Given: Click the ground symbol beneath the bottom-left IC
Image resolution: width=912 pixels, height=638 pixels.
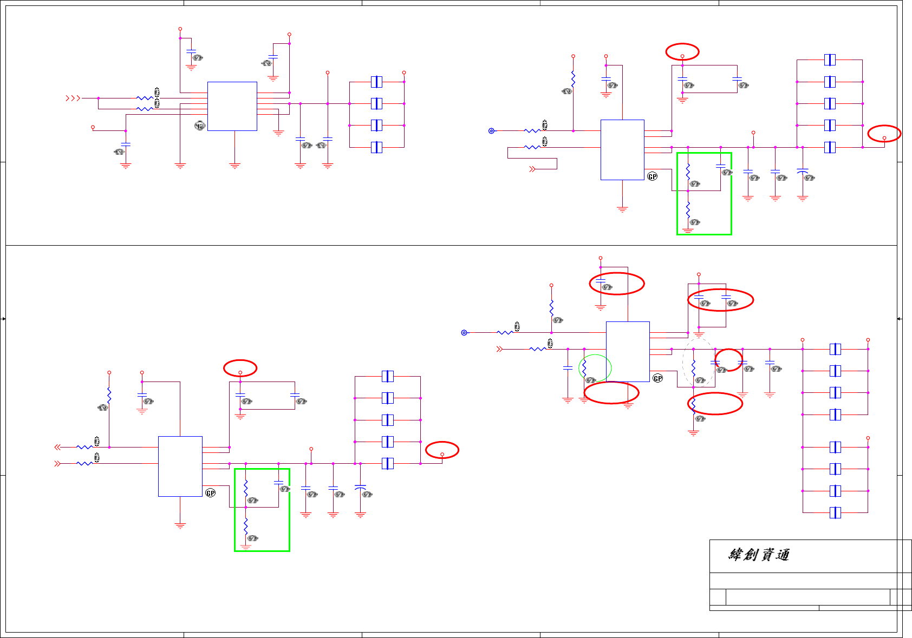Looking at the screenshot, I should pos(180,525).
